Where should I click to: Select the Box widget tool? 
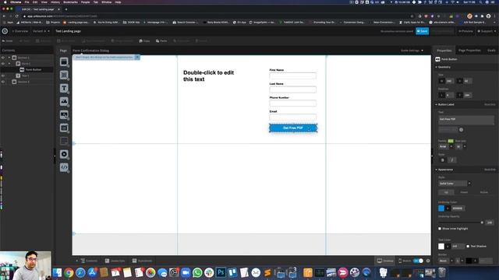click(64, 75)
